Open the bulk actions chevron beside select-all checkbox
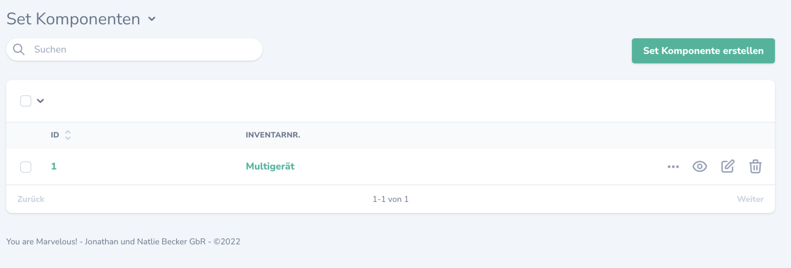 pyautogui.click(x=40, y=100)
